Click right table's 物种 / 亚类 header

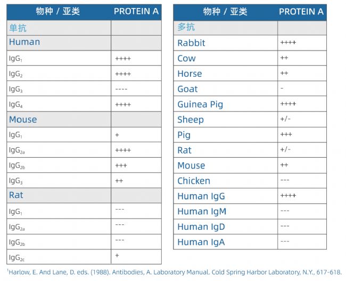[x=225, y=11]
